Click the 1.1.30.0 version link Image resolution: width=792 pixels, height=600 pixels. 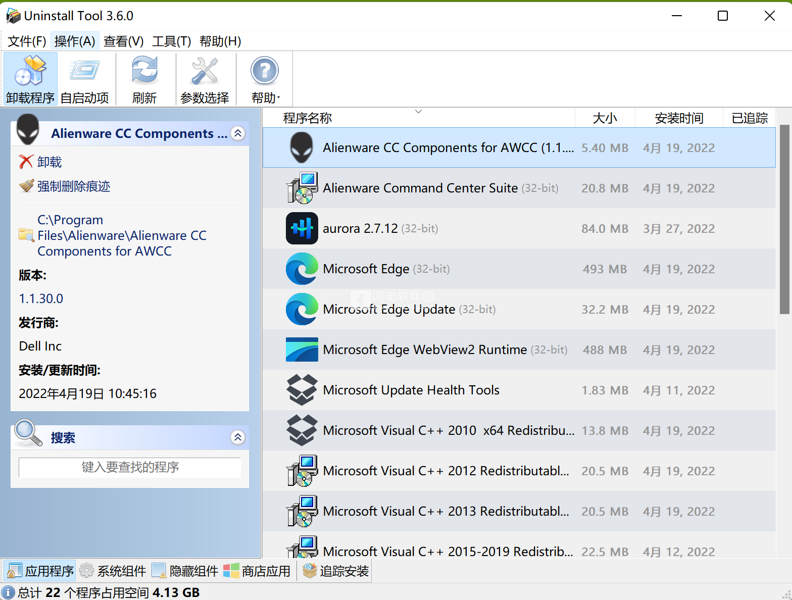(41, 298)
